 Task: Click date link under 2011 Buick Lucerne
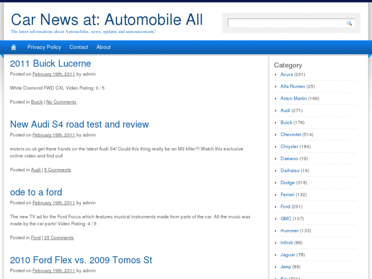click(x=54, y=74)
